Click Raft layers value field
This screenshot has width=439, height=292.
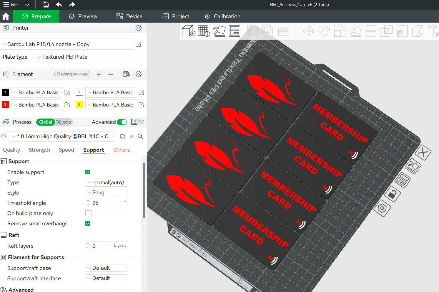(106, 246)
